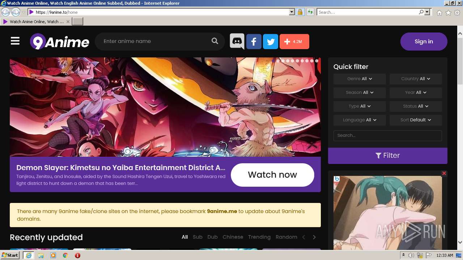Click the Windows Start button
The width and height of the screenshot is (463, 260).
click(x=10, y=255)
